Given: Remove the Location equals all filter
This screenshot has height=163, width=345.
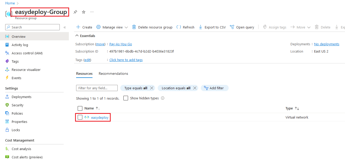Looking at the screenshot, I should (195, 88).
